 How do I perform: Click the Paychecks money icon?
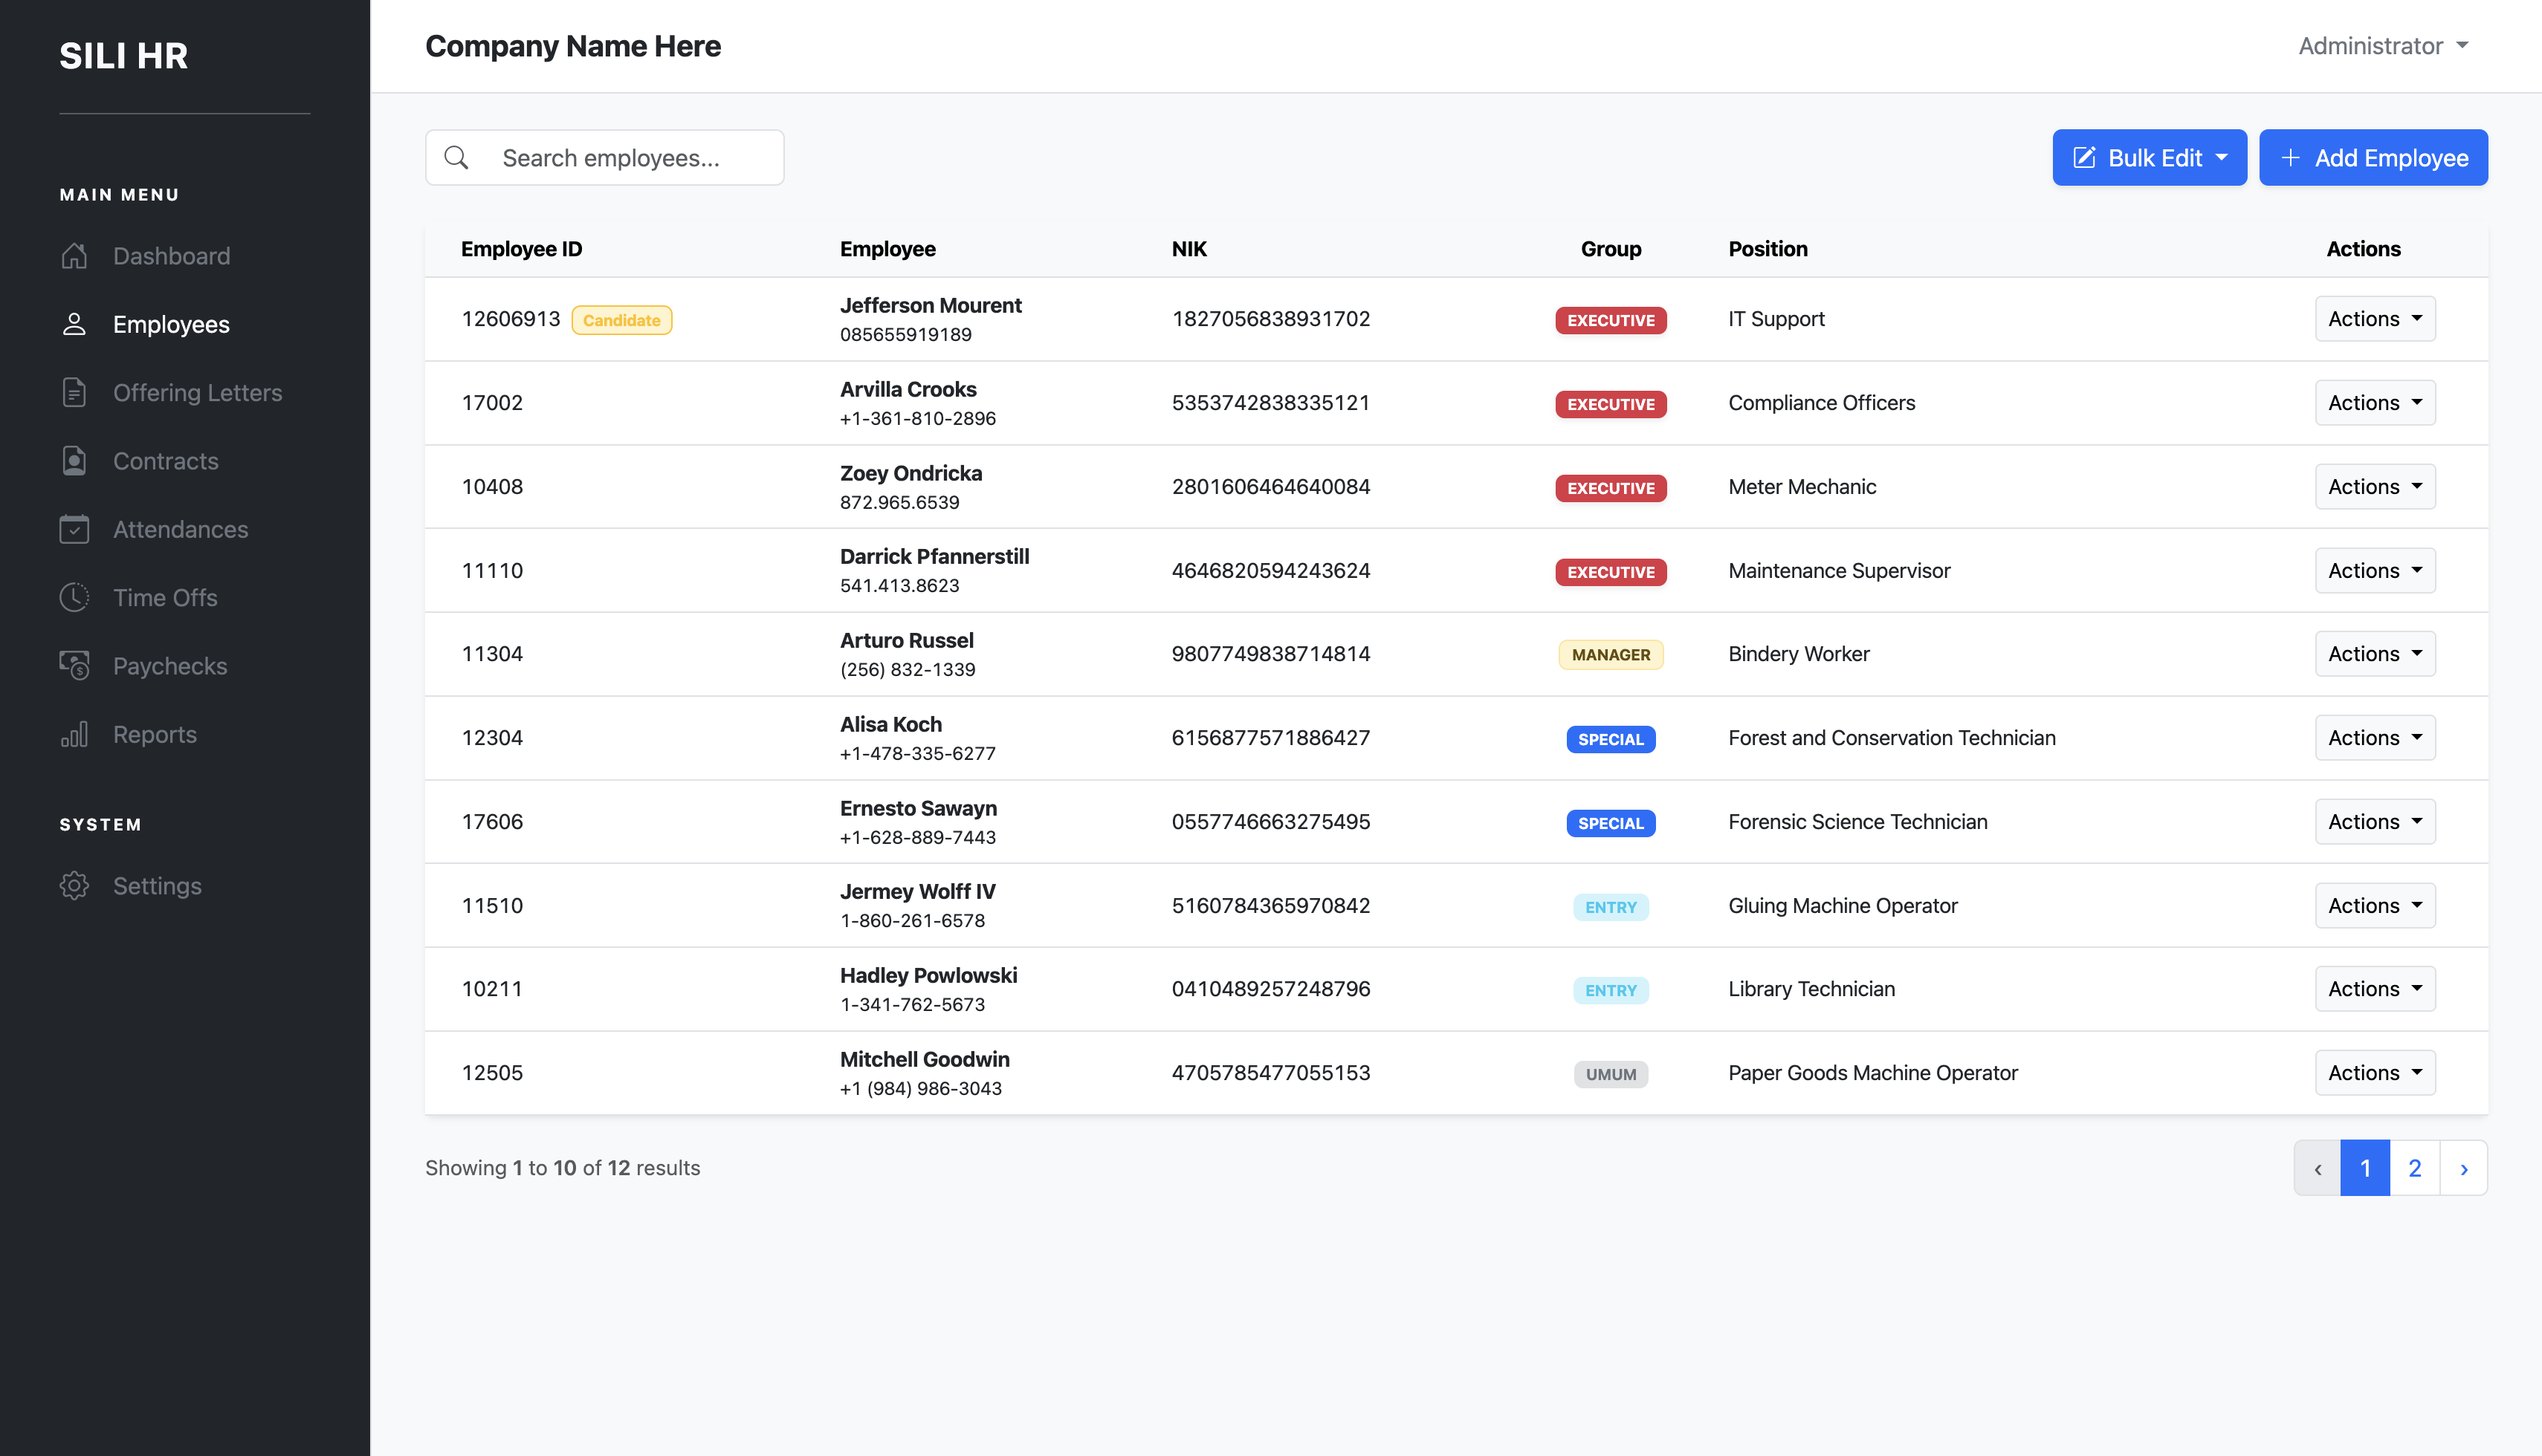tap(74, 665)
